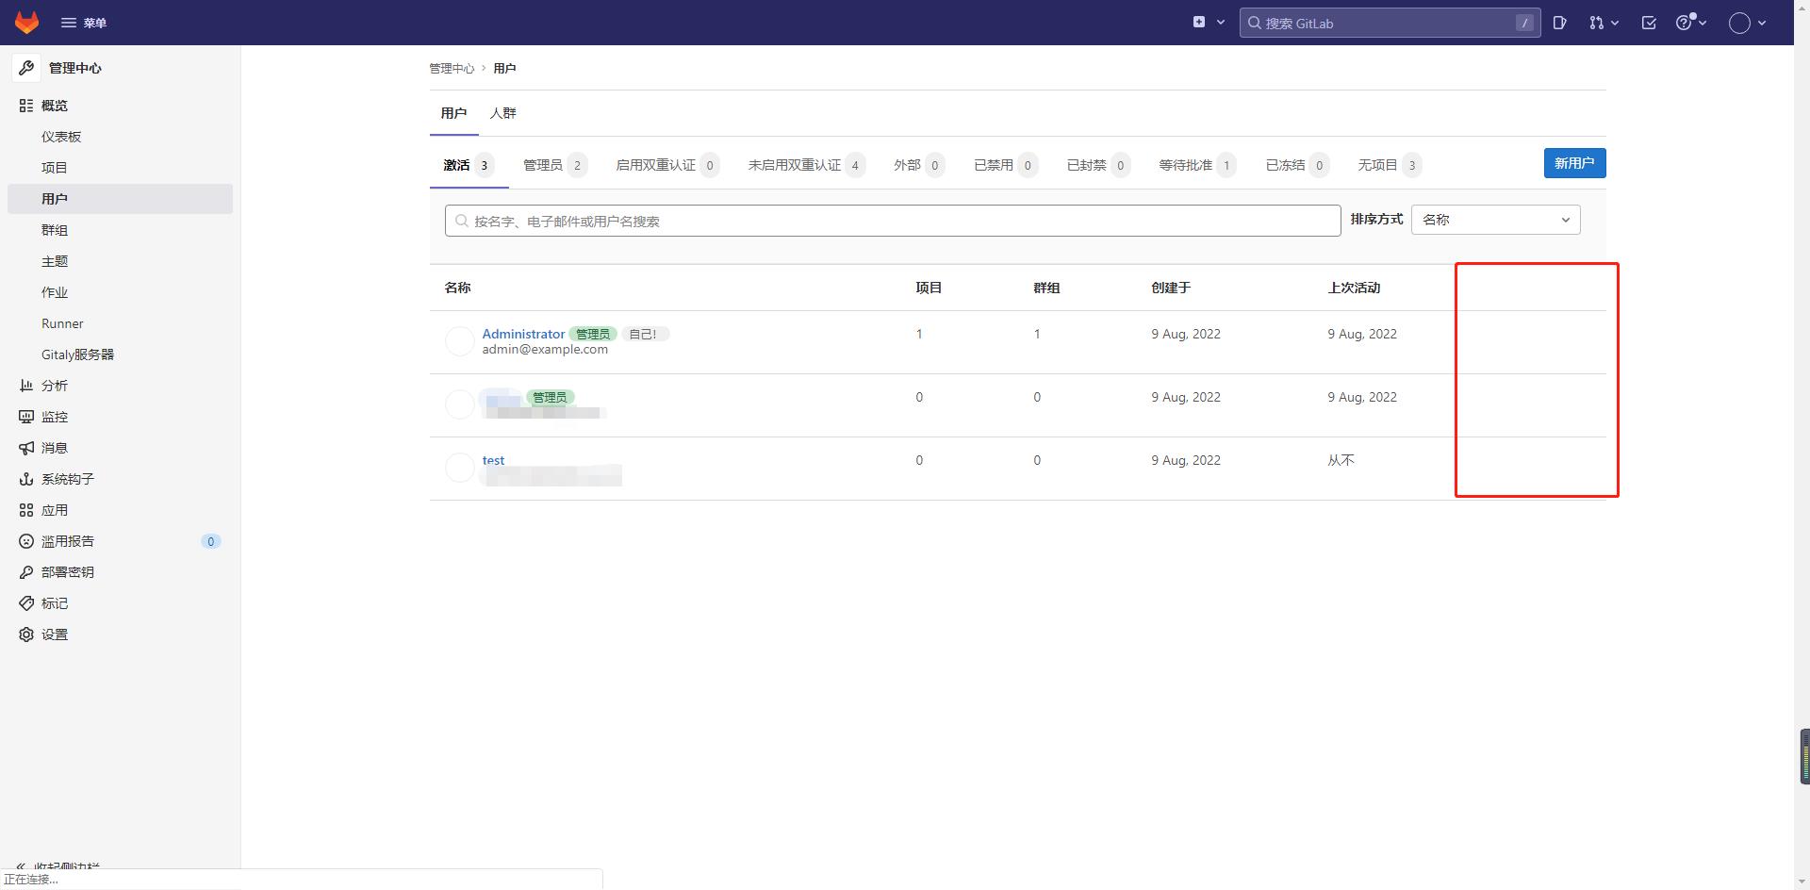Open 主题 in the sidebar
The height and width of the screenshot is (890, 1810).
tap(55, 261)
